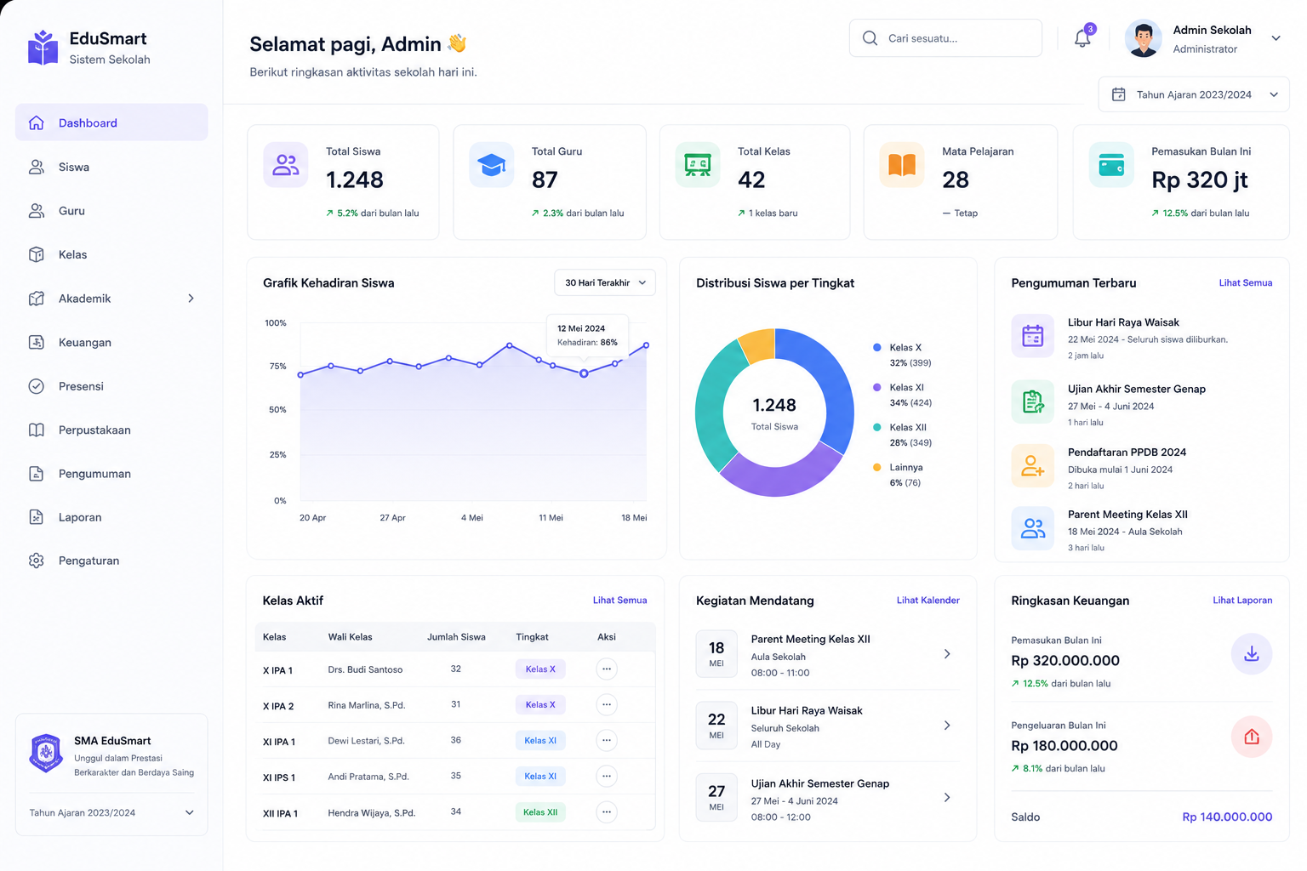Open the 30 Hari Terakhir dropdown

(x=605, y=282)
